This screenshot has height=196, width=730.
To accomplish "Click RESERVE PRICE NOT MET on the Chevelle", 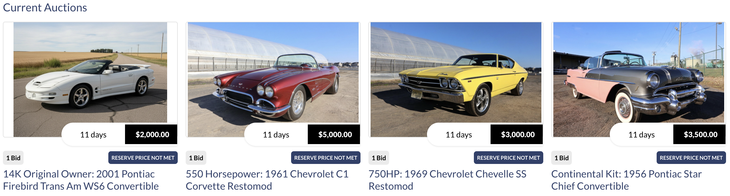I will 508,158.
